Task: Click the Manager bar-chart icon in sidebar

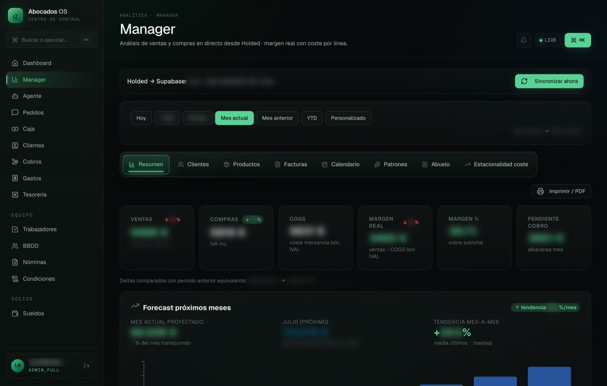Action: coord(15,80)
